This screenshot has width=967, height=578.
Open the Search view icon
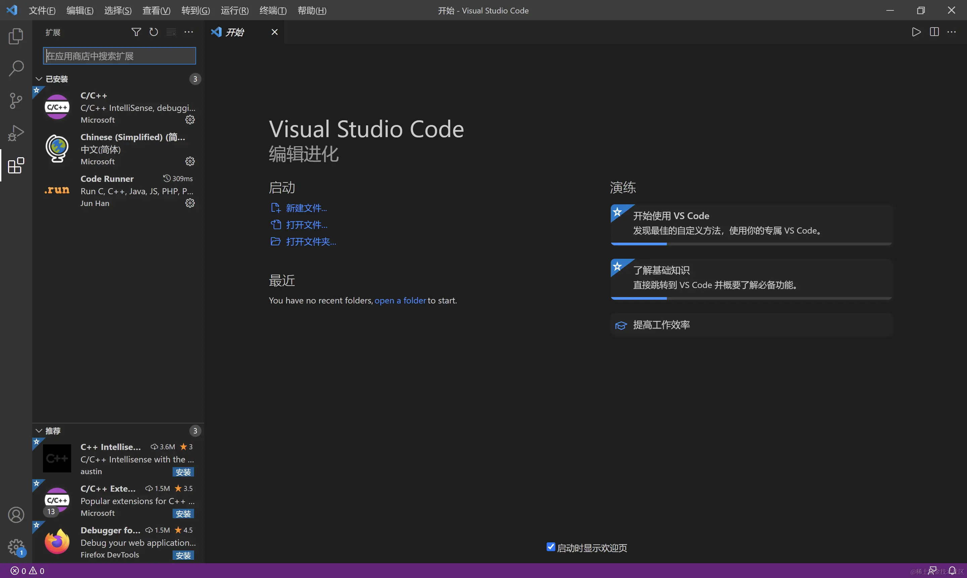15,69
